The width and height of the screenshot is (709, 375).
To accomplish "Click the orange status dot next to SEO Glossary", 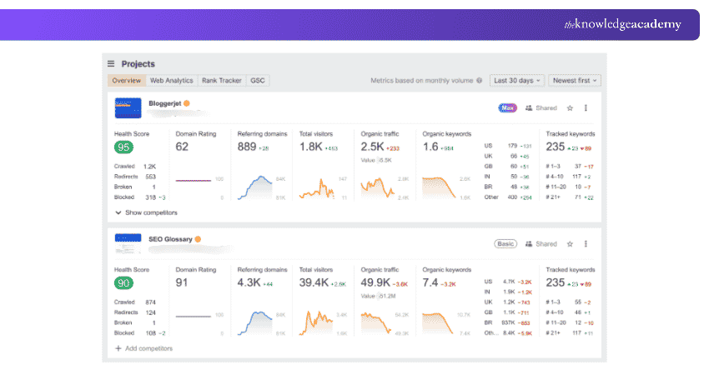I will coord(198,239).
